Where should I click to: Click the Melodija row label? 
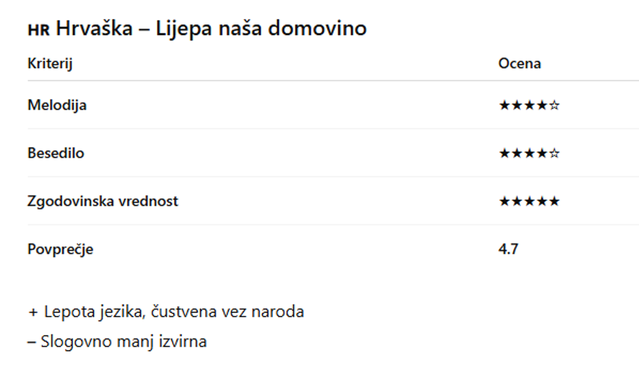point(57,105)
